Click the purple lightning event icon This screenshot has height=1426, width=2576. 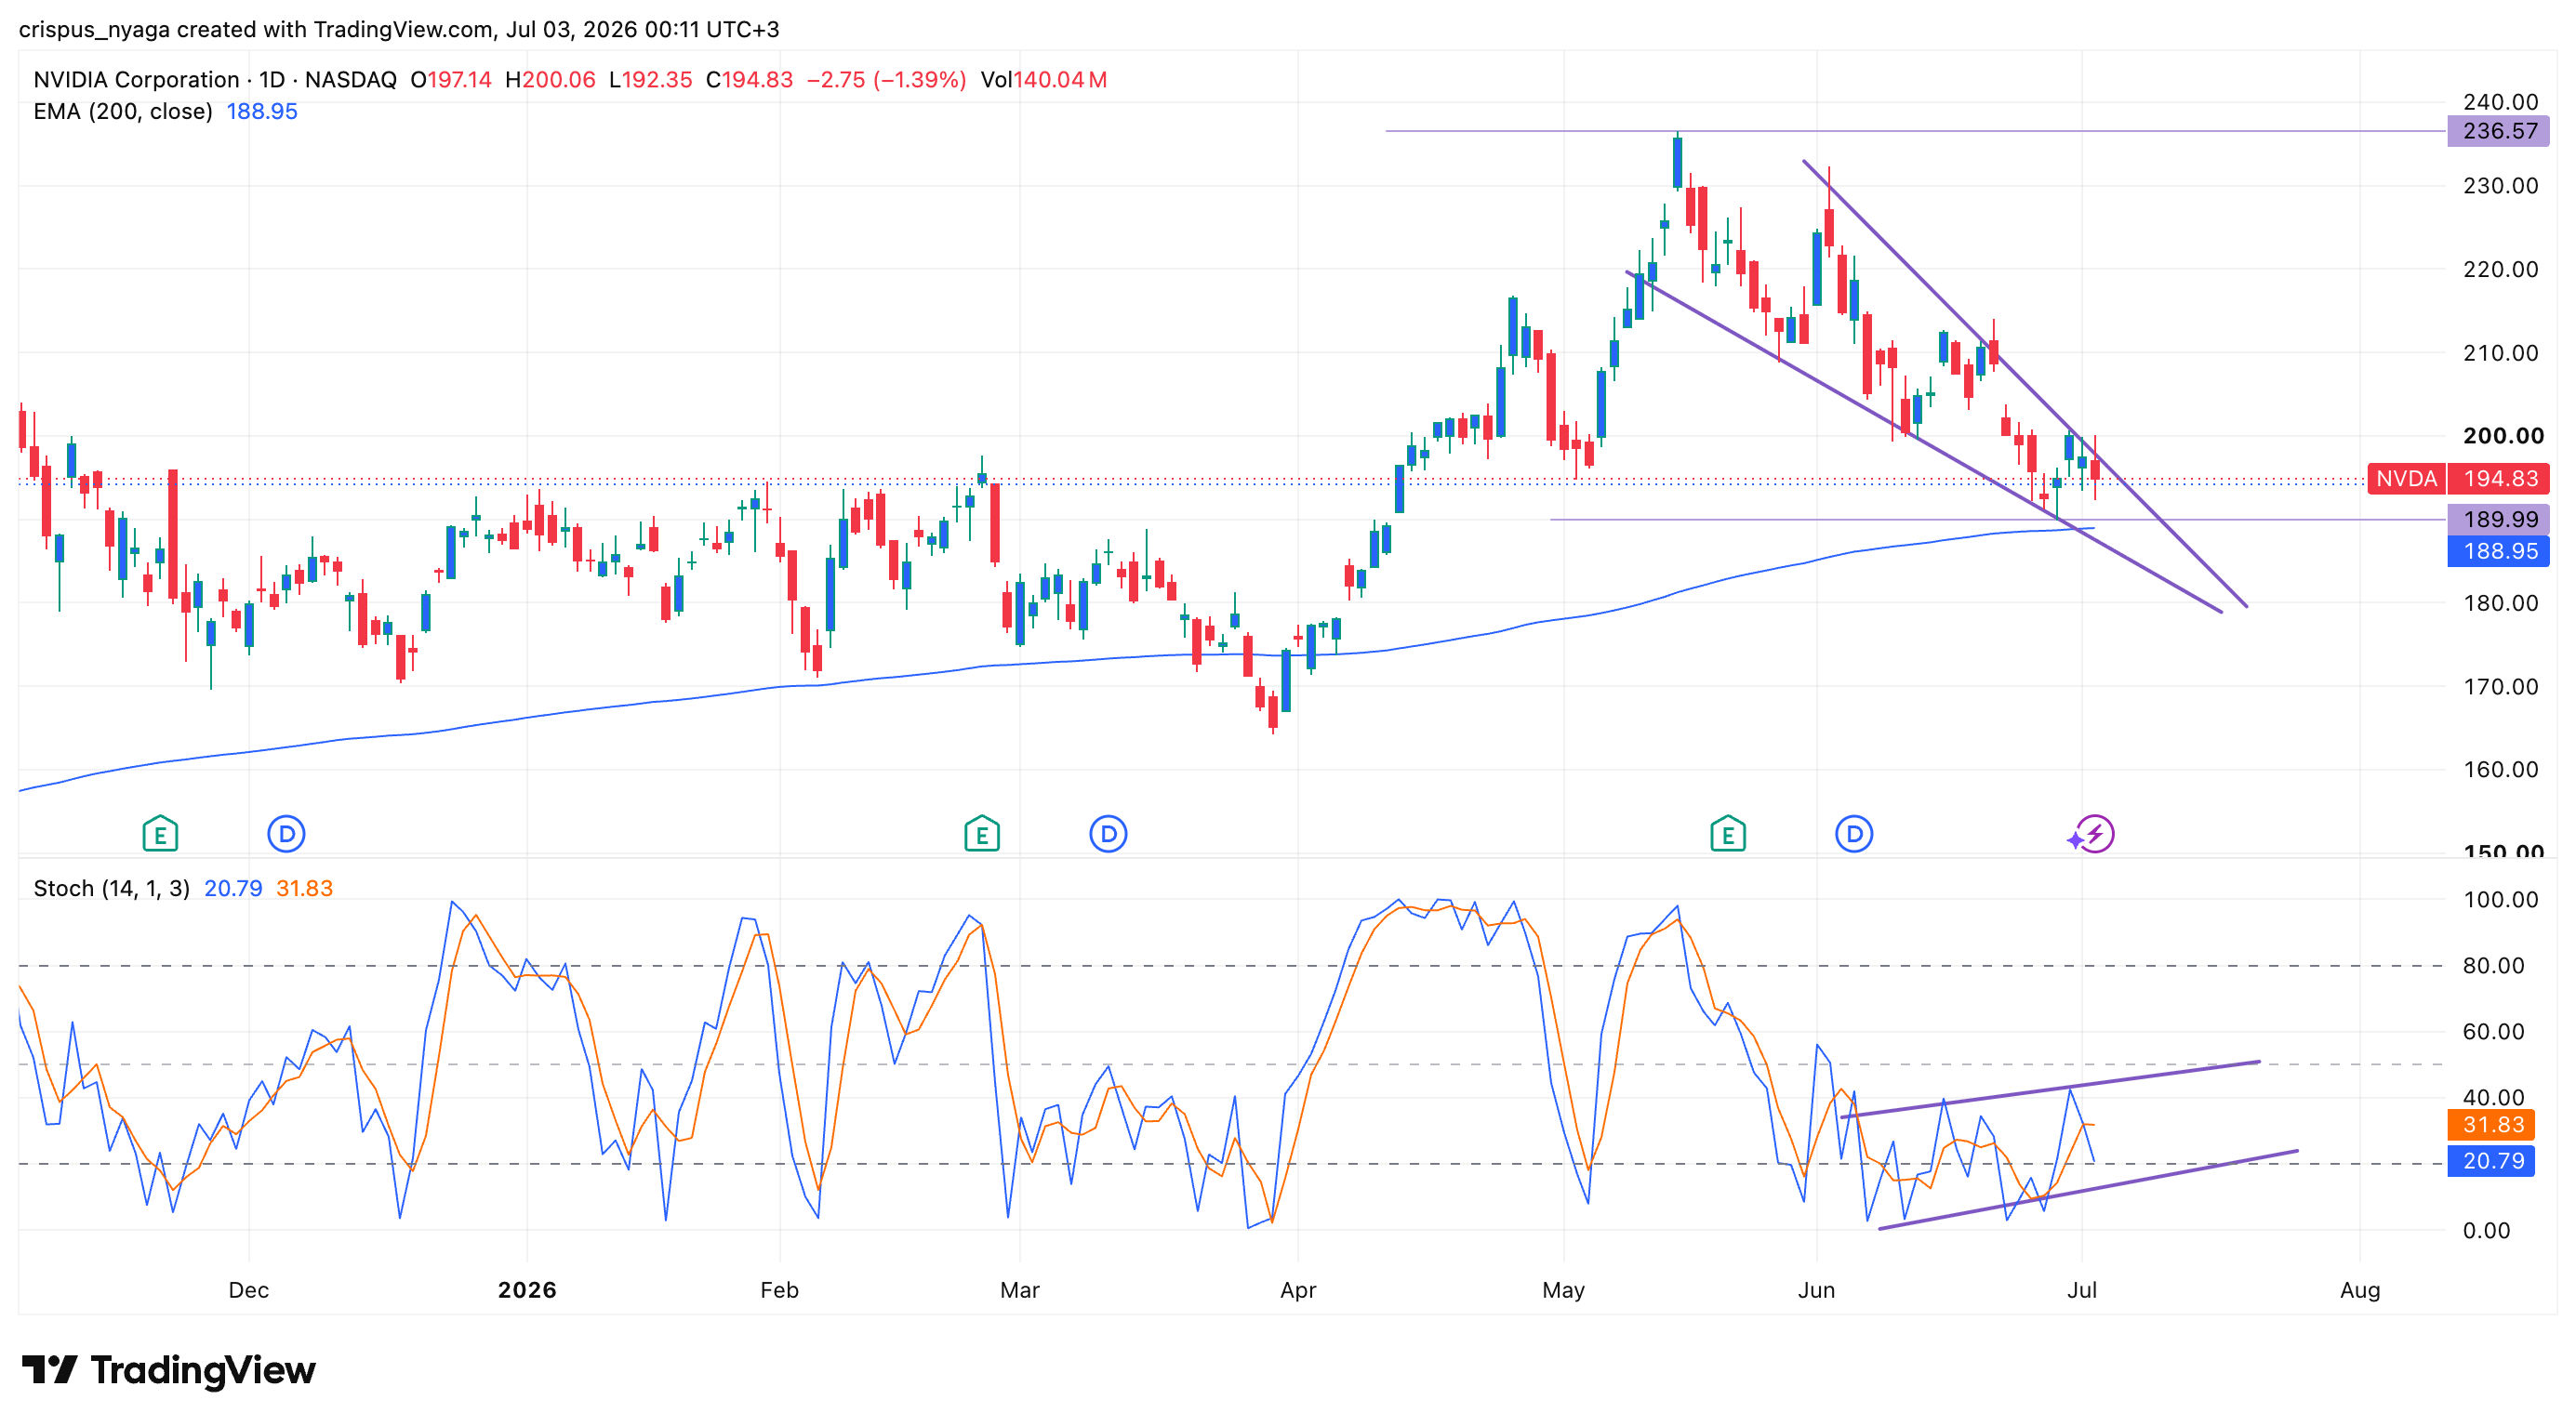click(2091, 834)
